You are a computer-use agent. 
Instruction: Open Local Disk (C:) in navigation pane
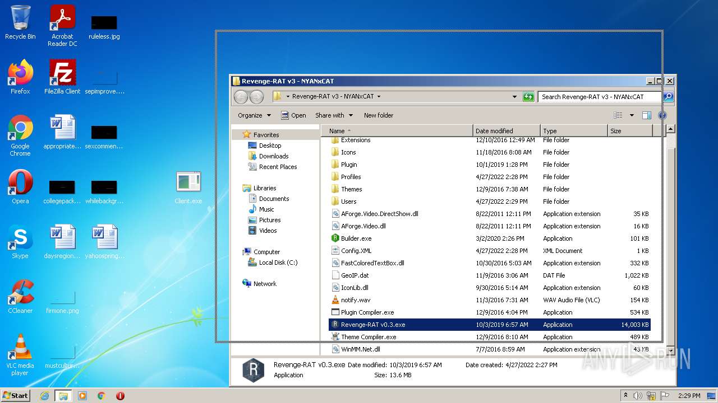coord(278,263)
